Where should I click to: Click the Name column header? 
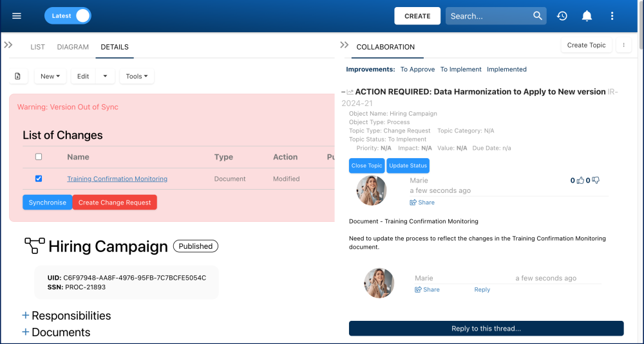coord(78,157)
